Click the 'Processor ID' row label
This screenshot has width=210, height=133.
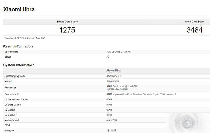coord(12,94)
